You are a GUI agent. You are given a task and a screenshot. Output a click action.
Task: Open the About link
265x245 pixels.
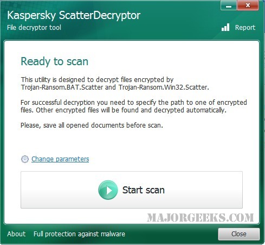pos(16,234)
